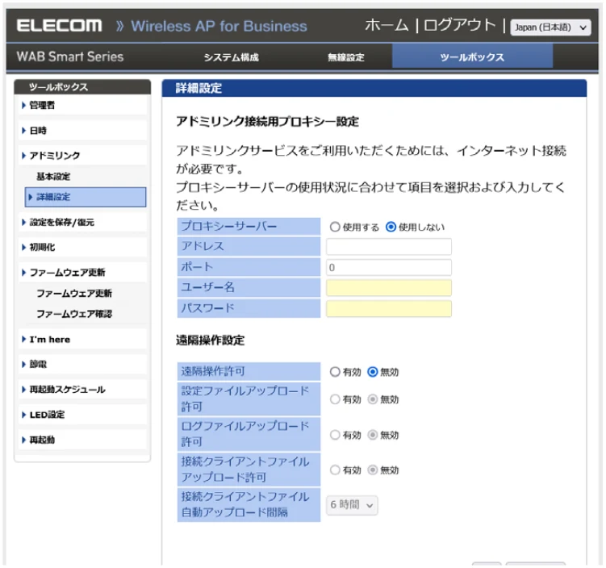Select 有効 for 接続クライアントファイルアップロード許可
Viewport: 606px width, 568px height.
[x=335, y=470]
